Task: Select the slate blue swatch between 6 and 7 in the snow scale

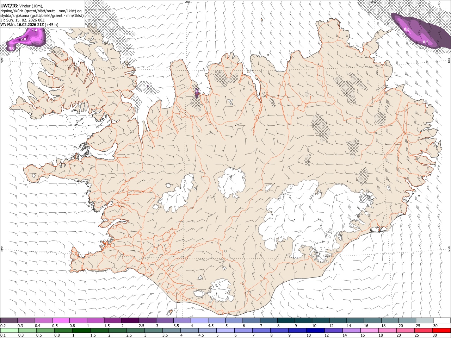Action: pos(251,320)
